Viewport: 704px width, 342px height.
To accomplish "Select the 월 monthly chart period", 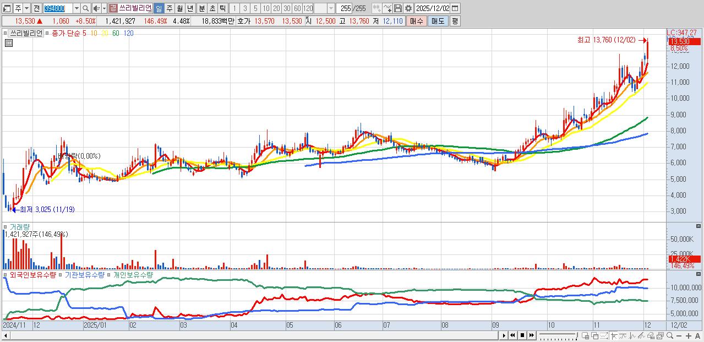I will 179,8.
